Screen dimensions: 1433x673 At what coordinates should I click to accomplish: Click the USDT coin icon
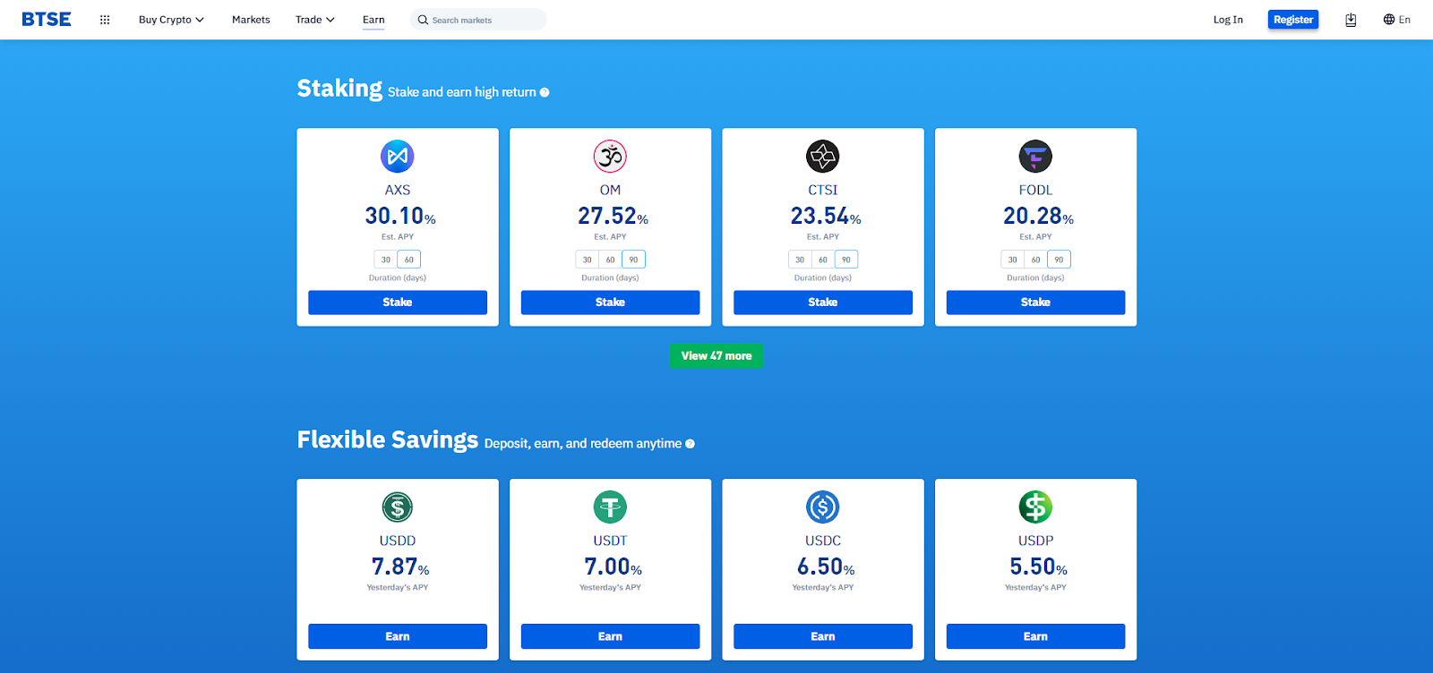tap(610, 507)
